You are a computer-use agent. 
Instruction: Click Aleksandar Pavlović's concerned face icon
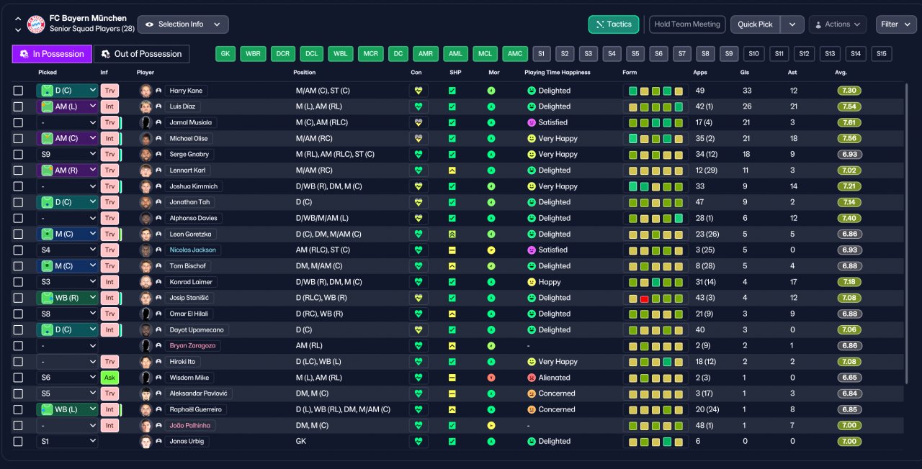click(532, 393)
